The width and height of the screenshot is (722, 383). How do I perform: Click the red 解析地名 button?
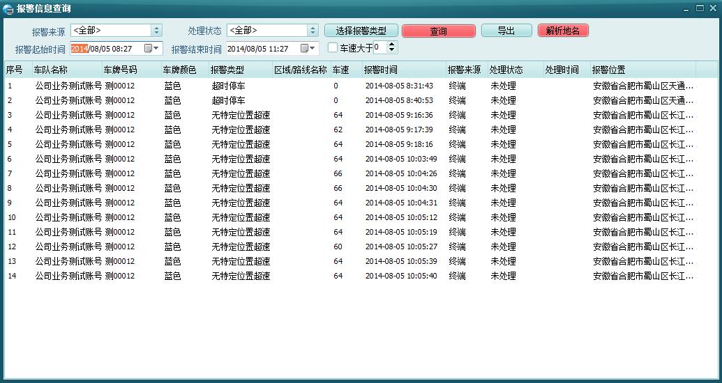pyautogui.click(x=563, y=31)
